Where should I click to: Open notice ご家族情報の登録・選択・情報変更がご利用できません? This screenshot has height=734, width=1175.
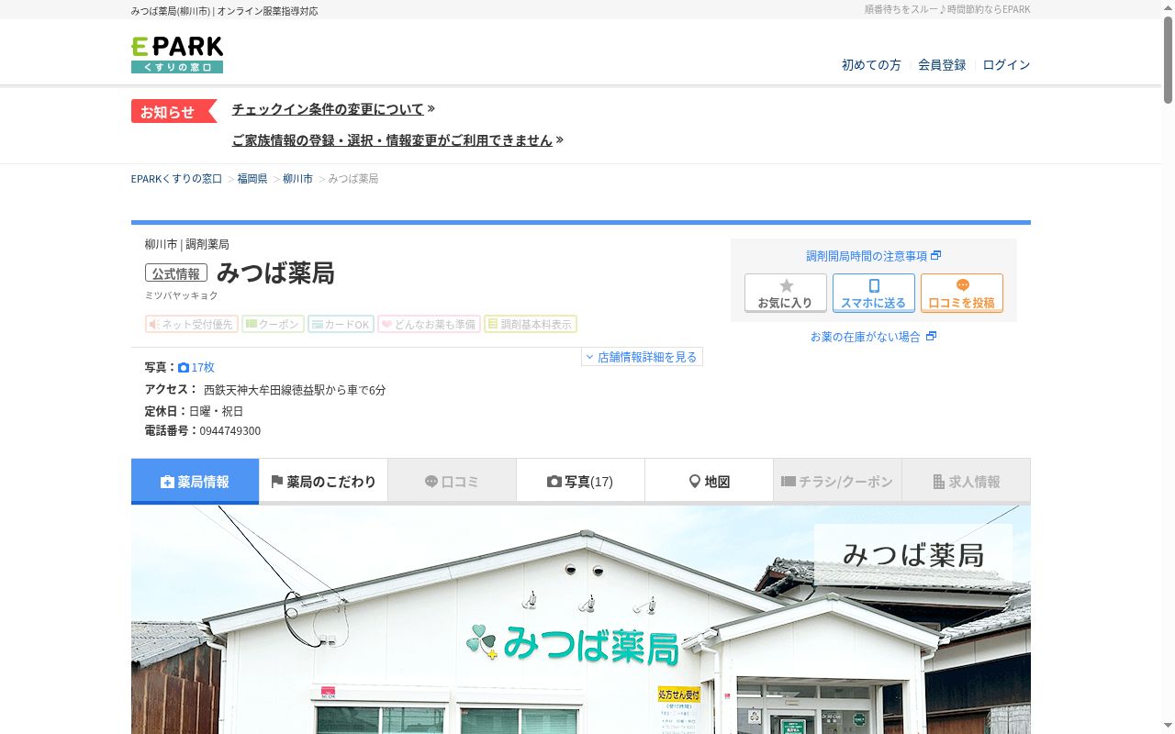[392, 140]
